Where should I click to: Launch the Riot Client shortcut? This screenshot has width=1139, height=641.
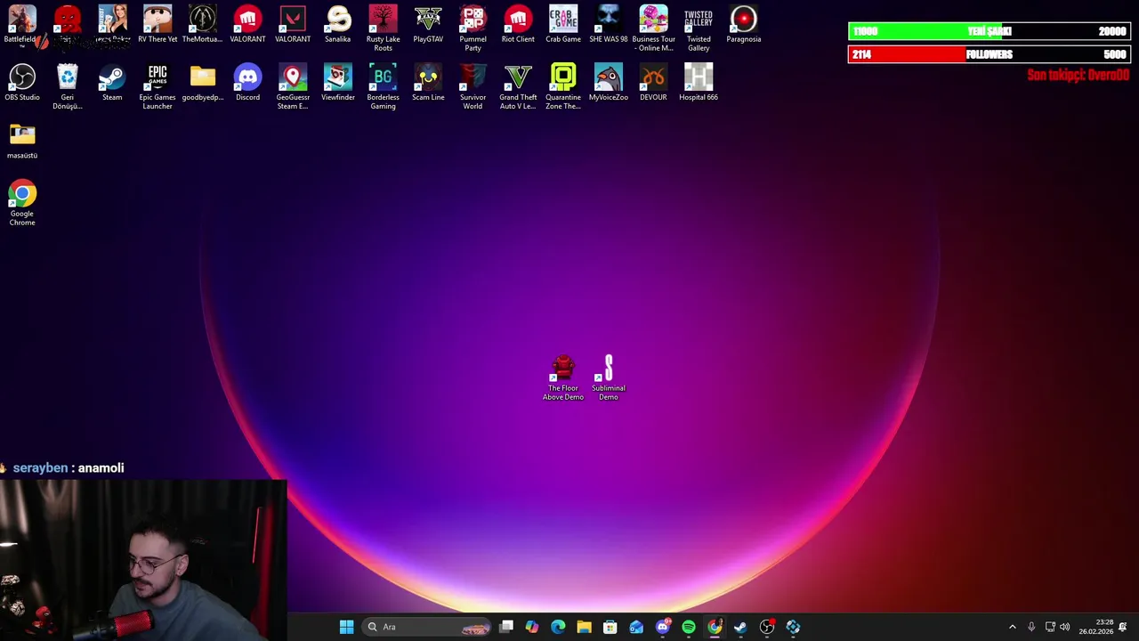tap(518, 25)
